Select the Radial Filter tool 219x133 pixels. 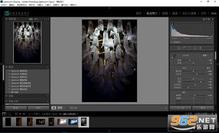[x=195, y=48]
